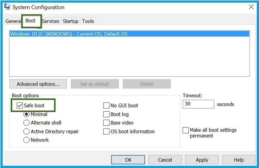The height and width of the screenshot is (168, 259).
Task: Select Active Directory repair option
Action: [27, 132]
